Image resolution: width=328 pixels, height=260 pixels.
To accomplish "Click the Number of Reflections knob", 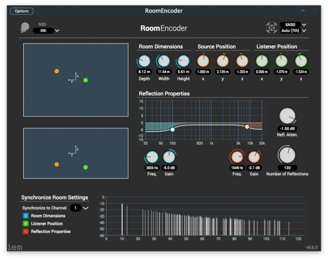I will [287, 154].
